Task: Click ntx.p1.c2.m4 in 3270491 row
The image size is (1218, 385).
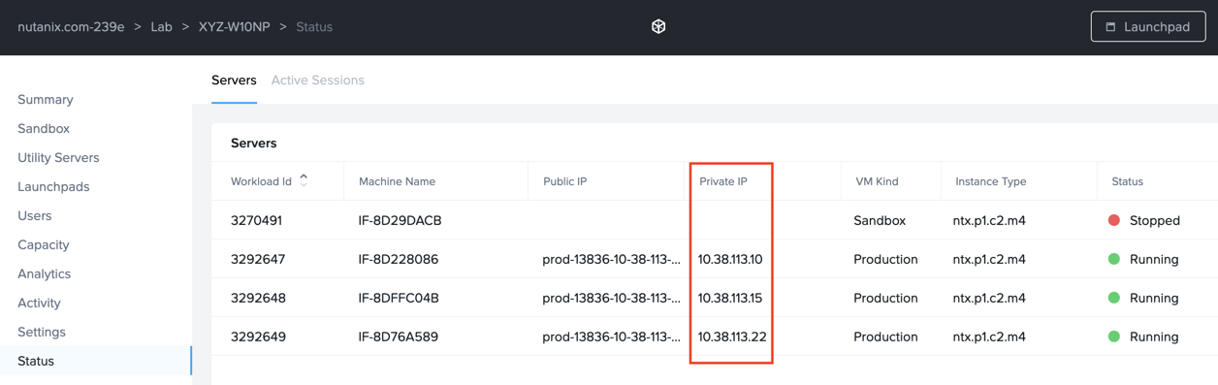Action: point(989,220)
